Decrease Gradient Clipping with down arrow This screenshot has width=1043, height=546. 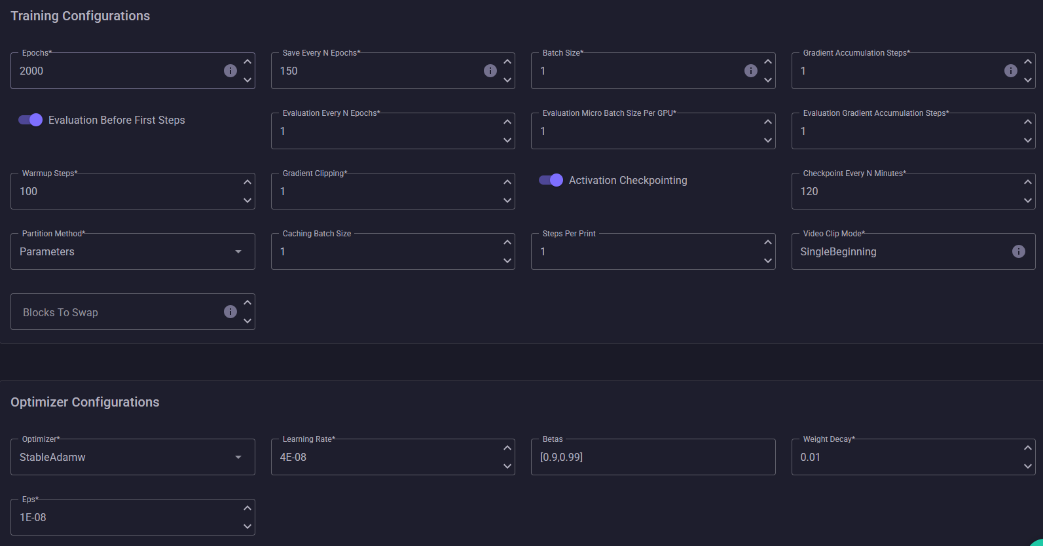click(x=507, y=200)
